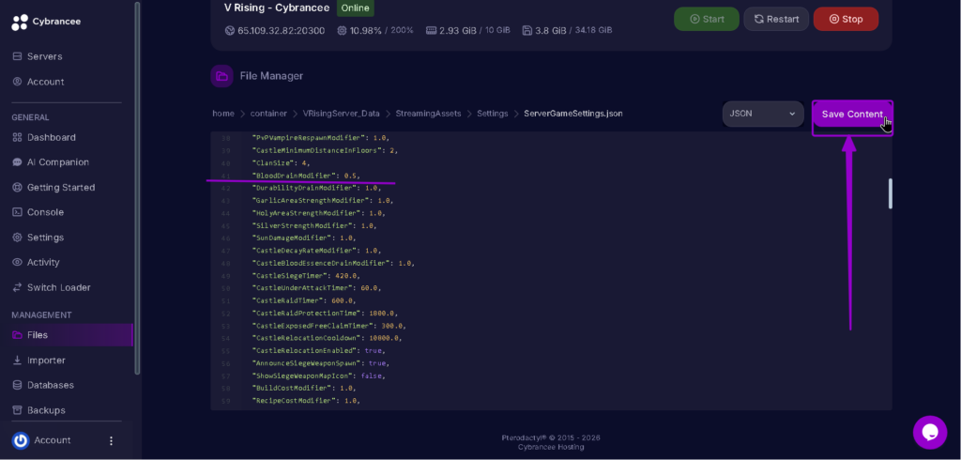The height and width of the screenshot is (460, 961).
Task: Navigate to Settings breadcrumb folder
Action: click(x=493, y=114)
